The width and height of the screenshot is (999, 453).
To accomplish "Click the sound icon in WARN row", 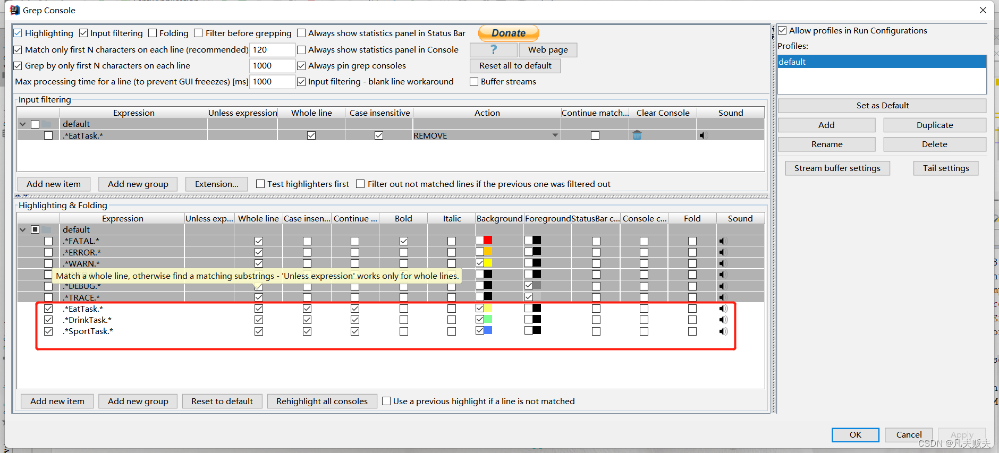I will [x=722, y=263].
